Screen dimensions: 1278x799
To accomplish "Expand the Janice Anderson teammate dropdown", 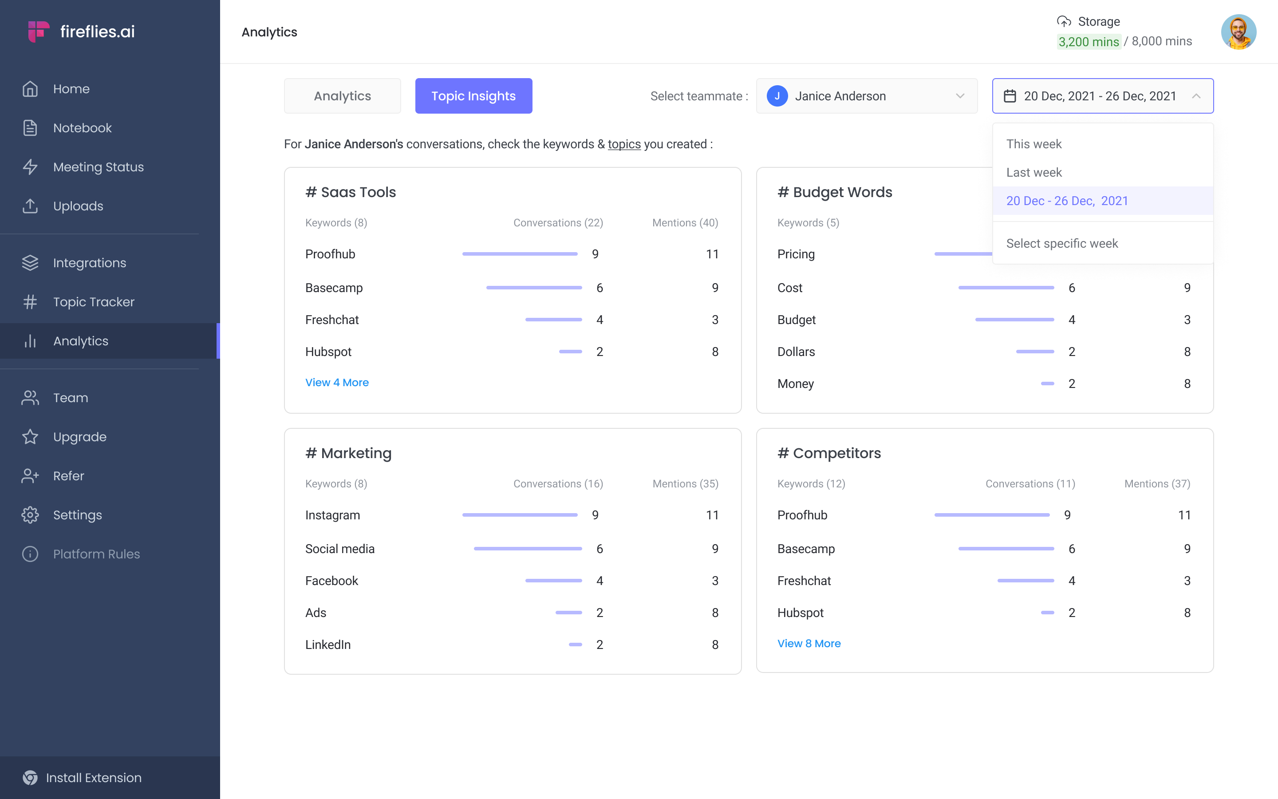I will (867, 95).
